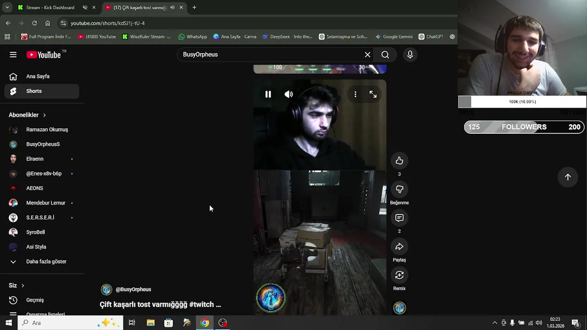Go to Ana Sayfa in sidebar
This screenshot has height=330, width=587.
pos(42,77)
